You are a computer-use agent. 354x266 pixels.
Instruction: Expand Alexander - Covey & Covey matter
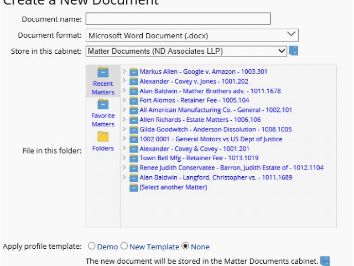click(x=124, y=148)
